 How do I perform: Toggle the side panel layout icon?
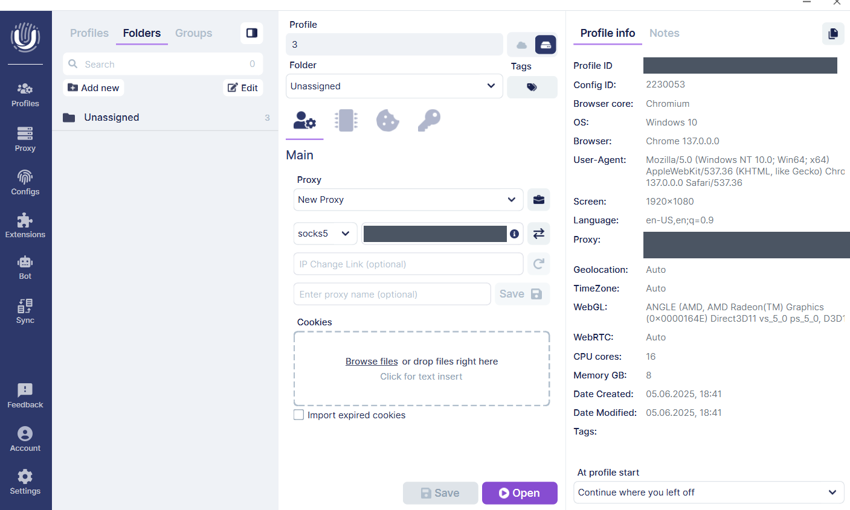coord(252,33)
